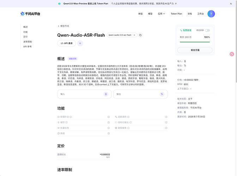Click the info icon next to 联网搜索
The image size is (237, 176).
(x=128, y=128)
